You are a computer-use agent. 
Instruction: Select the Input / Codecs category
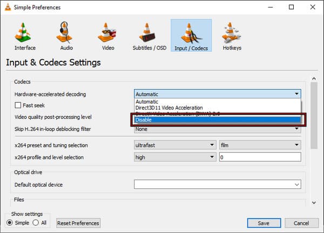(191, 36)
